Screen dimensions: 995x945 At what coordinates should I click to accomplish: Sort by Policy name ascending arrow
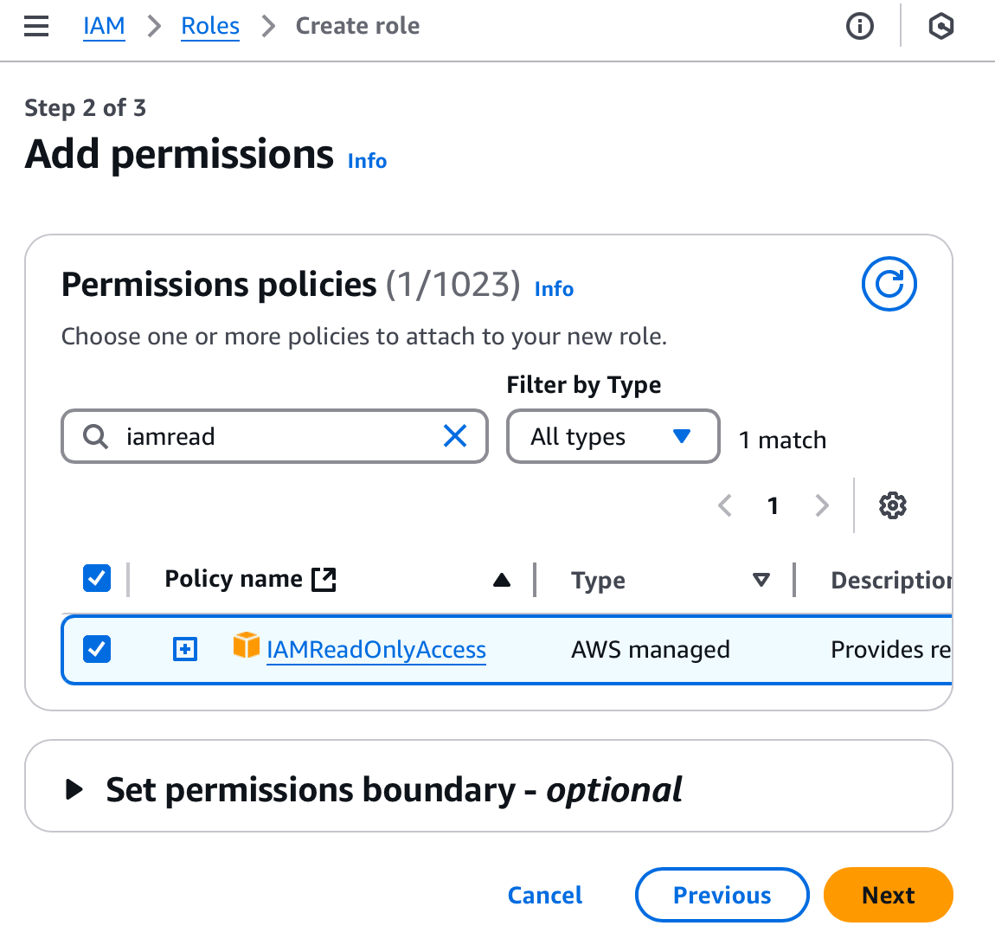click(x=501, y=580)
